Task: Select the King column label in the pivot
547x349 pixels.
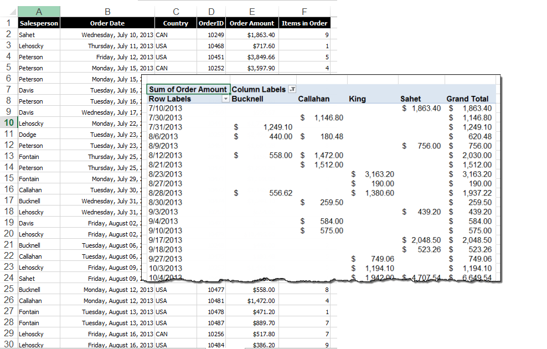Action: click(357, 98)
